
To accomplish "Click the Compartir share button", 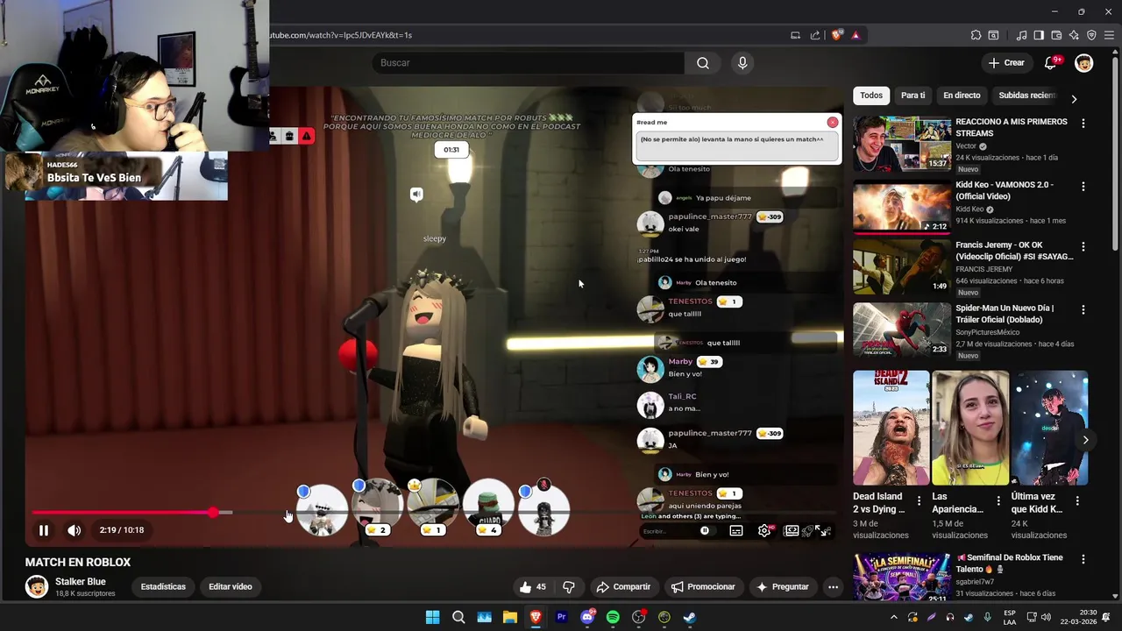I will click(623, 587).
